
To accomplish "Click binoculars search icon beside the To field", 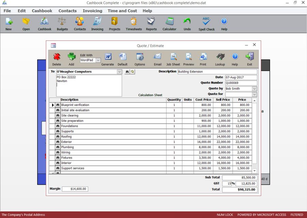I will pyautogui.click(x=127, y=72).
